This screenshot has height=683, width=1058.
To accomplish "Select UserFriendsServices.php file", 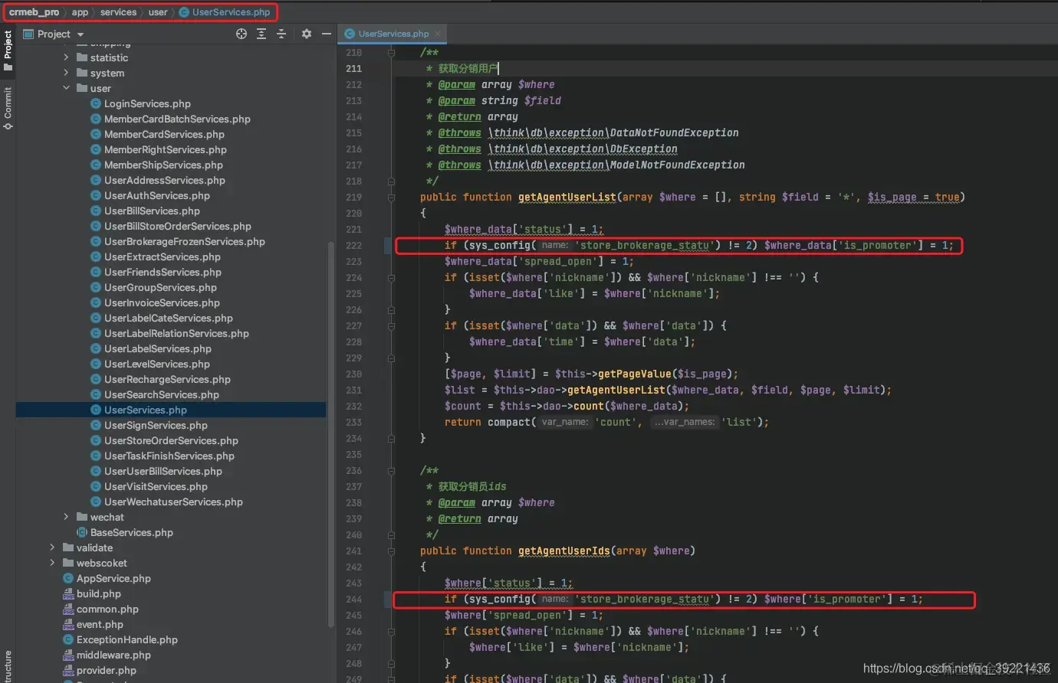I will click(x=163, y=272).
